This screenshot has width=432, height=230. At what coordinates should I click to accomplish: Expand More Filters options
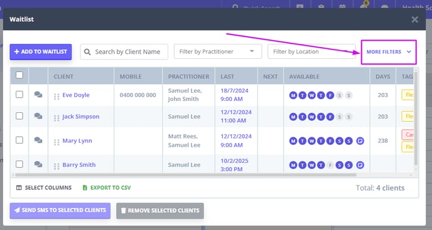(x=389, y=52)
